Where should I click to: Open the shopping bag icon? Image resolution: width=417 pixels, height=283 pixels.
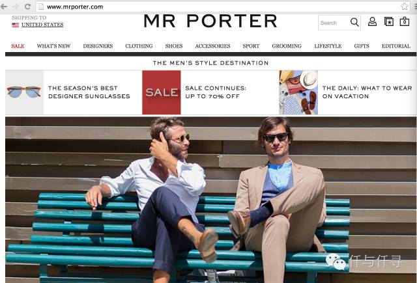pos(405,21)
